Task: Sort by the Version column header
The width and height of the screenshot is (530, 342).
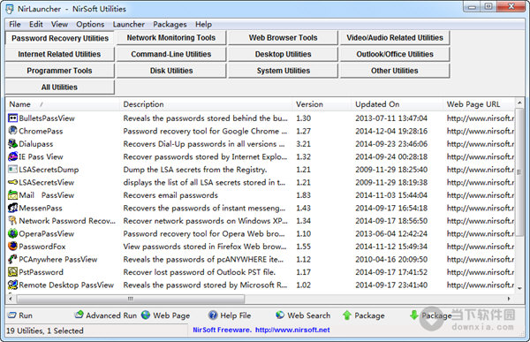Action: [322, 104]
